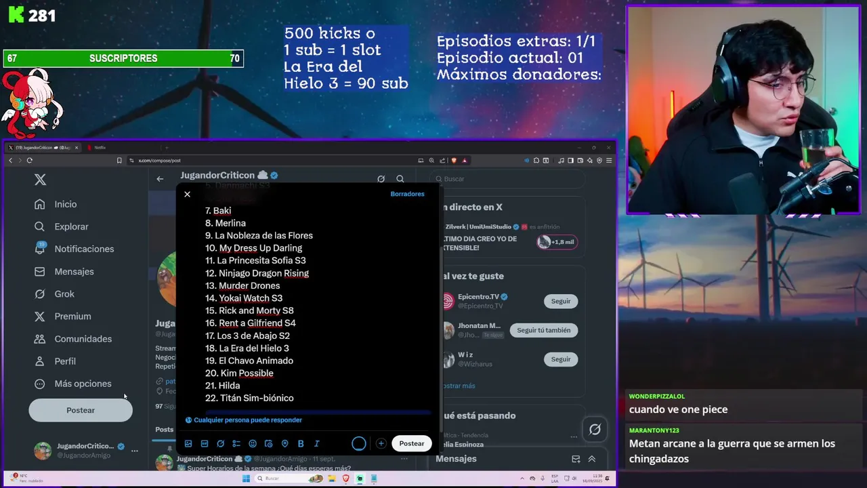The image size is (867, 488).
Task: Close the JugandorCriticon browser tab
Action: (x=77, y=148)
